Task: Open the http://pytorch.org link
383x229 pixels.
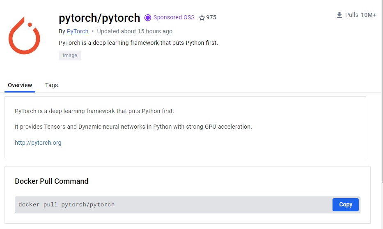Action: [x=38, y=143]
